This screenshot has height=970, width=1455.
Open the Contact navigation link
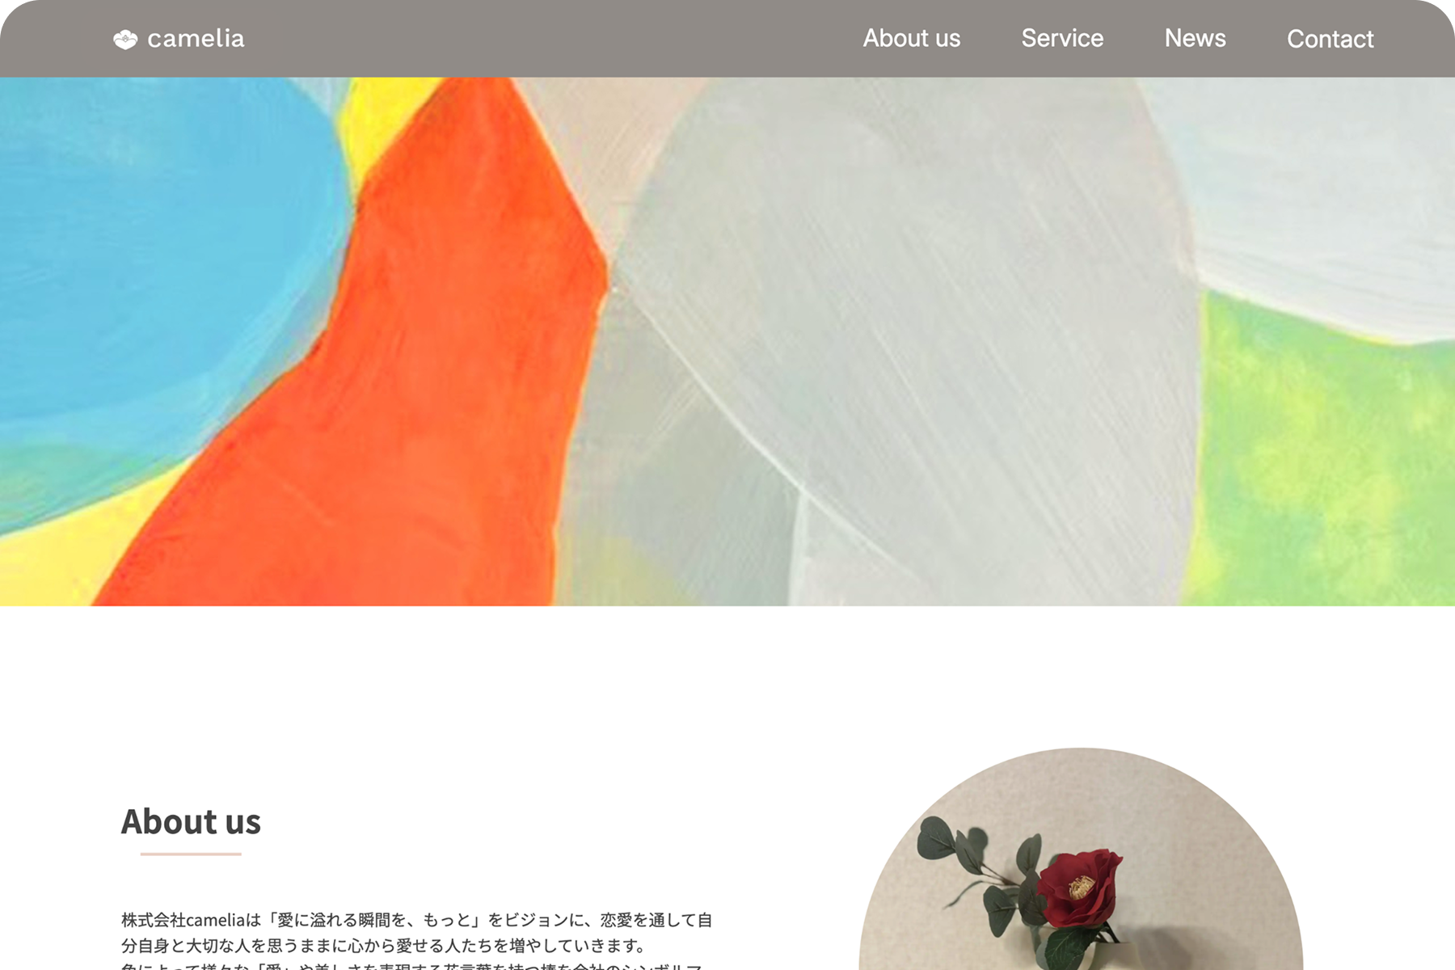click(x=1330, y=39)
